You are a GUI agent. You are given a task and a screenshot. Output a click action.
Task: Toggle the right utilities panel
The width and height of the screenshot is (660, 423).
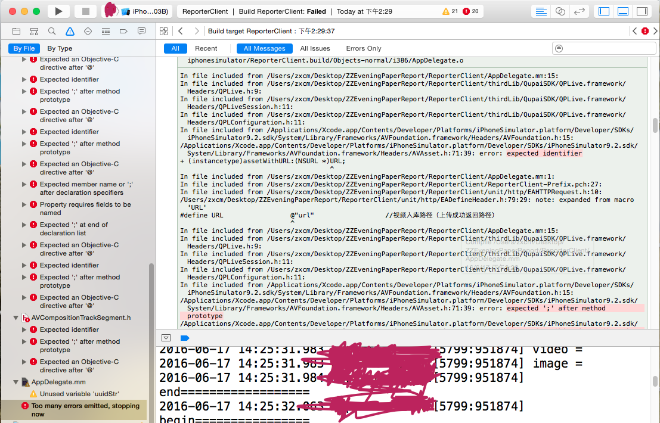(x=642, y=11)
